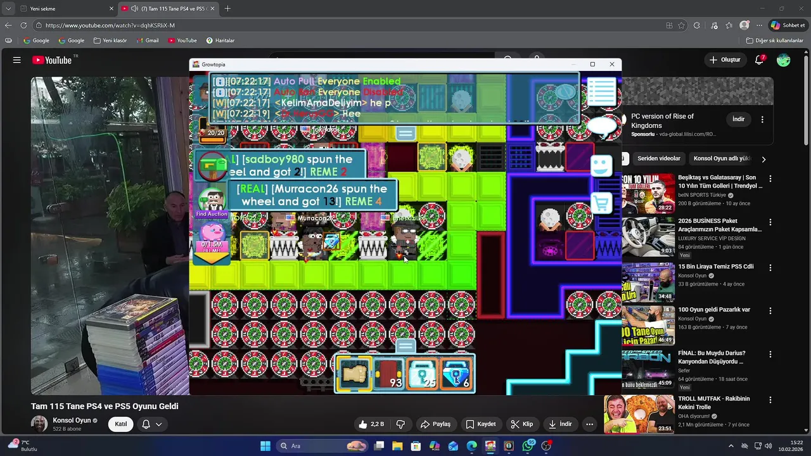Select the fist item in Growtopia inventory
Viewport: 811px width, 456px height.
coord(354,373)
